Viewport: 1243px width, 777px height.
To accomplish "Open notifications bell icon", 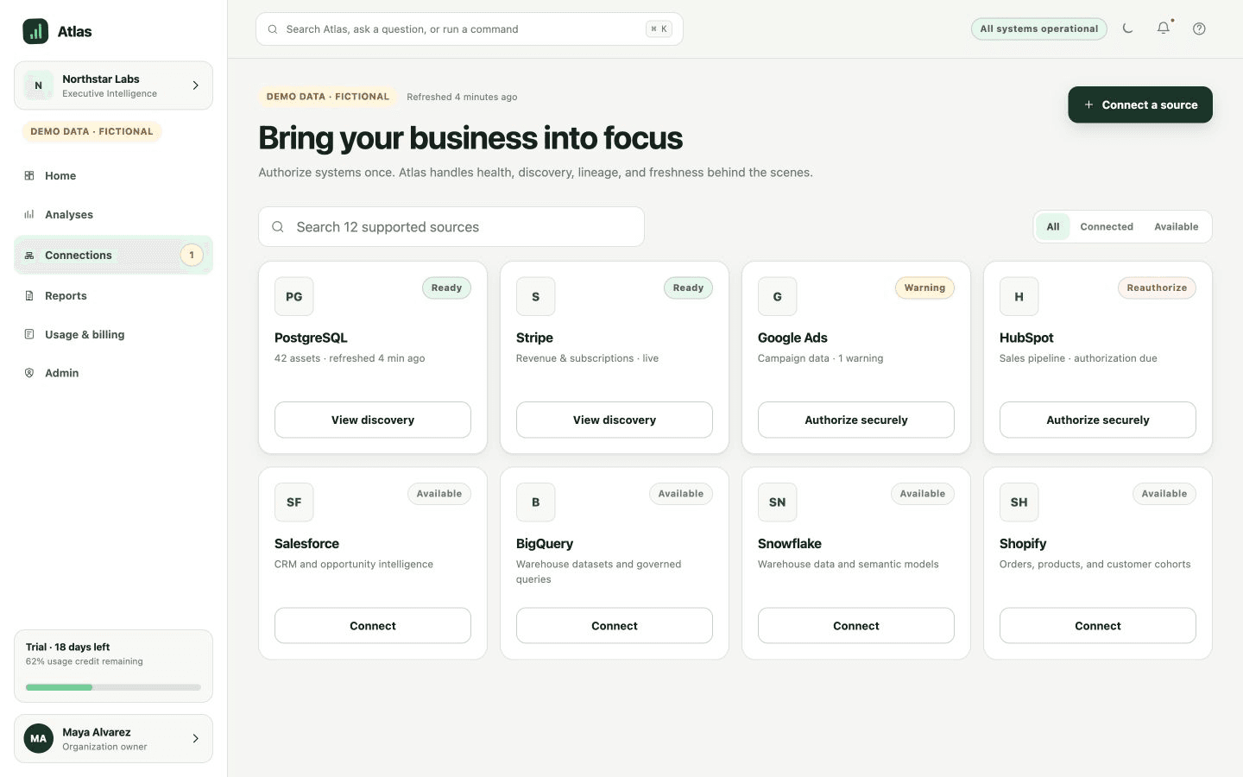I will [x=1164, y=28].
